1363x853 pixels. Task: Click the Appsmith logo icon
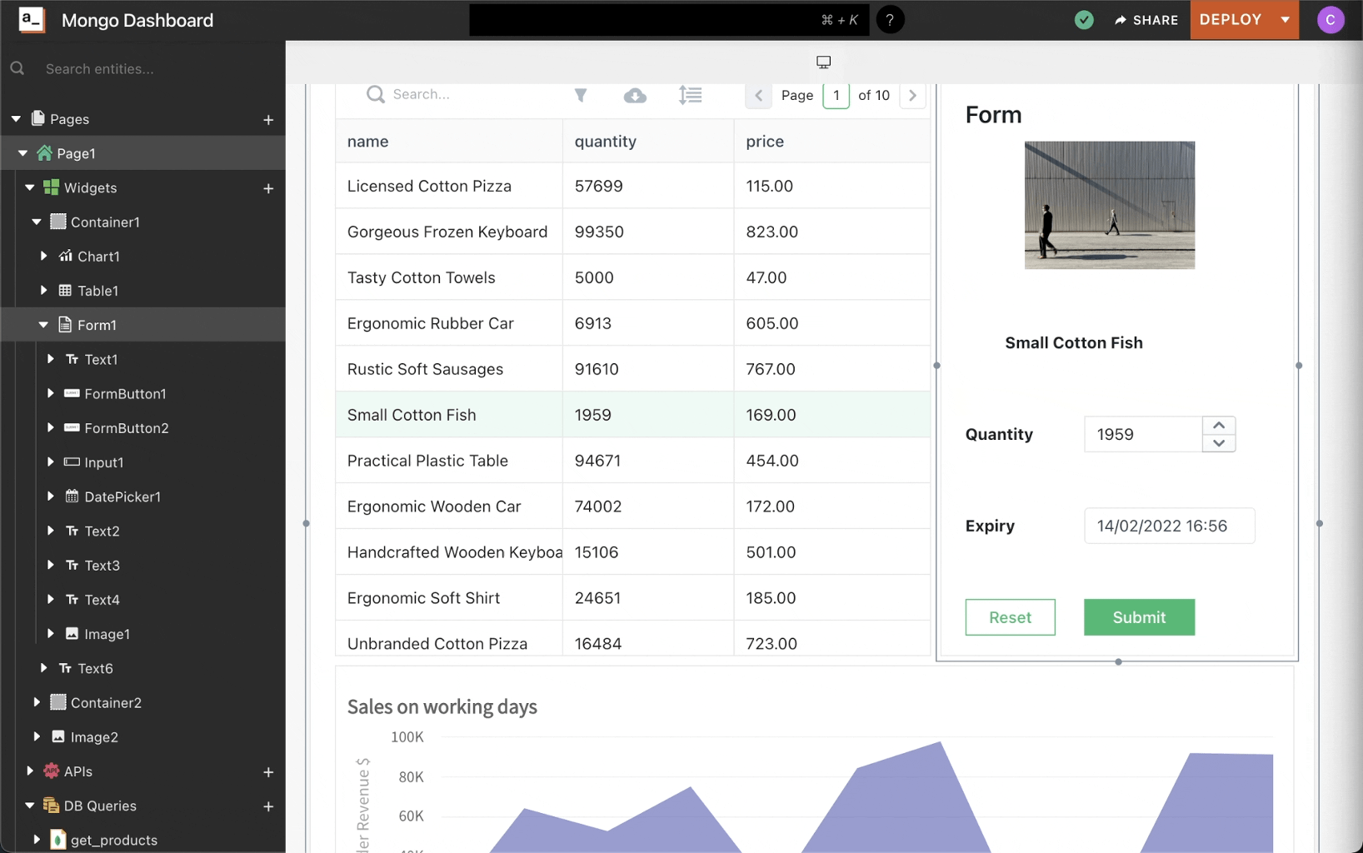[x=32, y=20]
